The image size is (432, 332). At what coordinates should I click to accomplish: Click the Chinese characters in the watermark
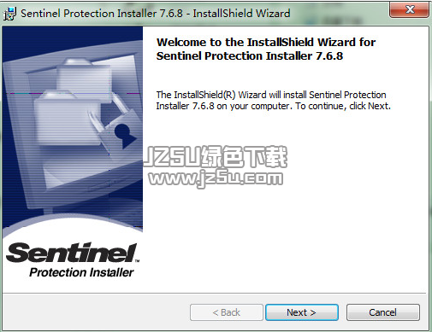[x=244, y=156]
